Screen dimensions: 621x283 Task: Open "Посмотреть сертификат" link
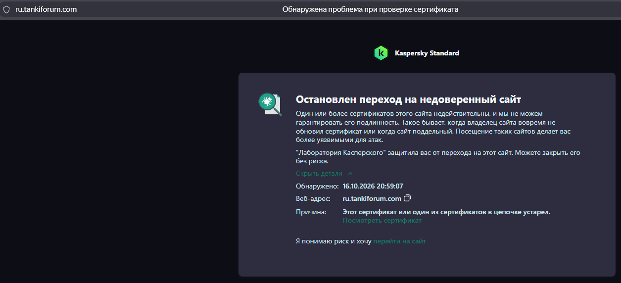[x=382, y=221]
